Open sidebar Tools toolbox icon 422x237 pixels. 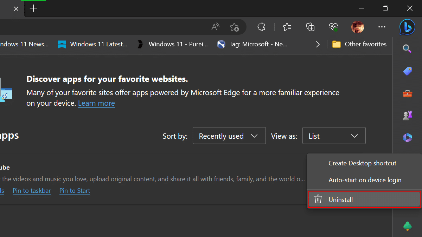[x=407, y=94]
